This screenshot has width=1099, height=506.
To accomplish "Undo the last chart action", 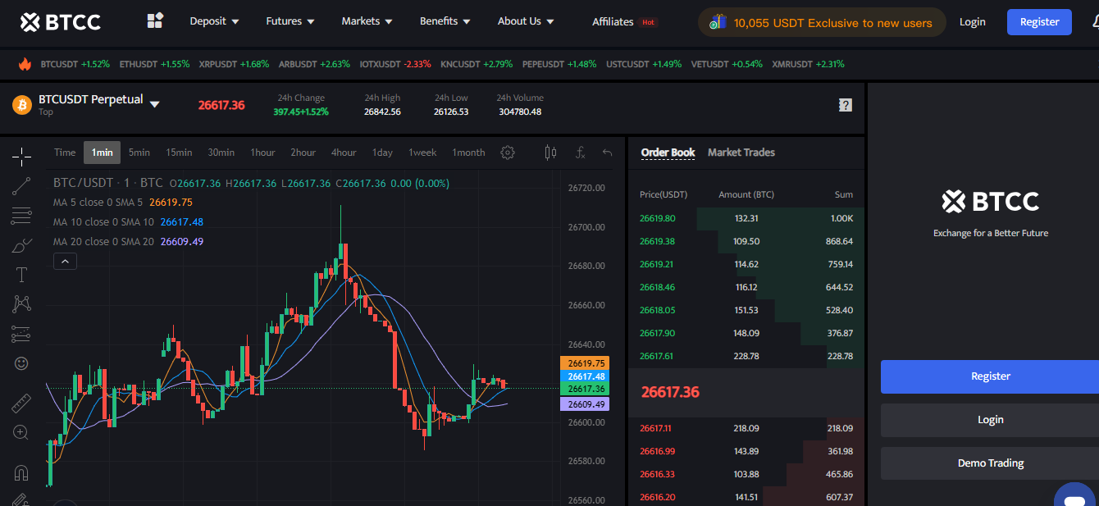I will (x=607, y=153).
